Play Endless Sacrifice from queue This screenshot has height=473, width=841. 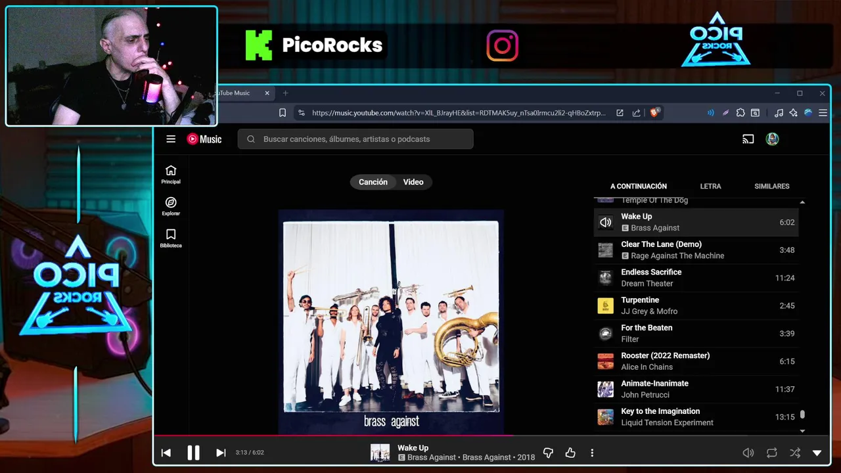[696, 278]
